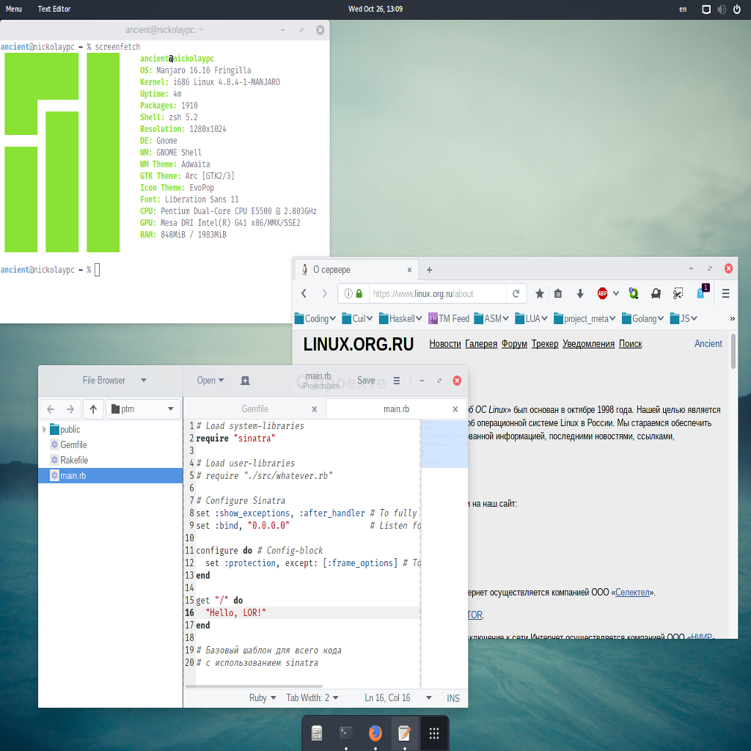The height and width of the screenshot is (751, 751).
Task: Open the Трекер link
Action: click(x=545, y=344)
